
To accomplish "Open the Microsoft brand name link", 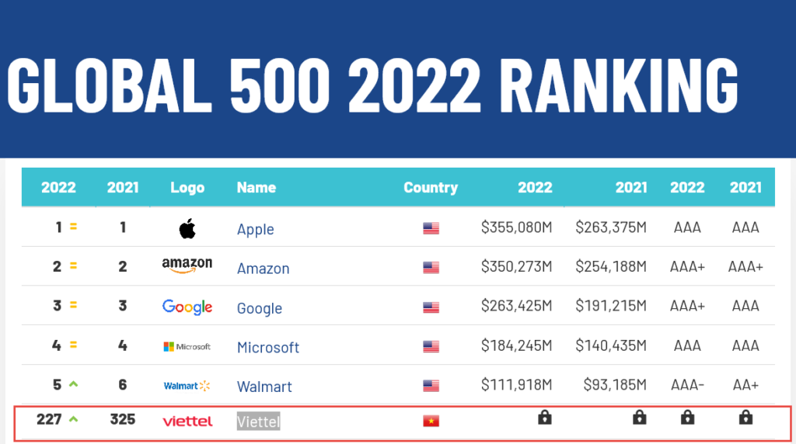I will 267,347.
